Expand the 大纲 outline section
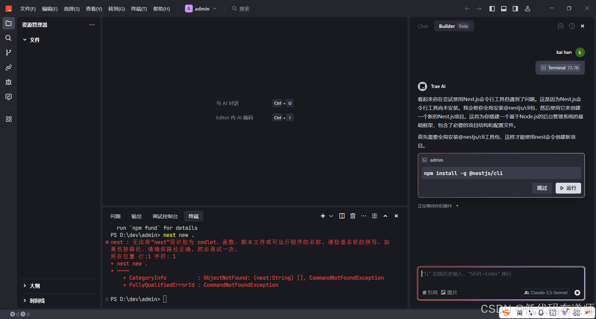The height and width of the screenshot is (319, 596). click(x=31, y=286)
